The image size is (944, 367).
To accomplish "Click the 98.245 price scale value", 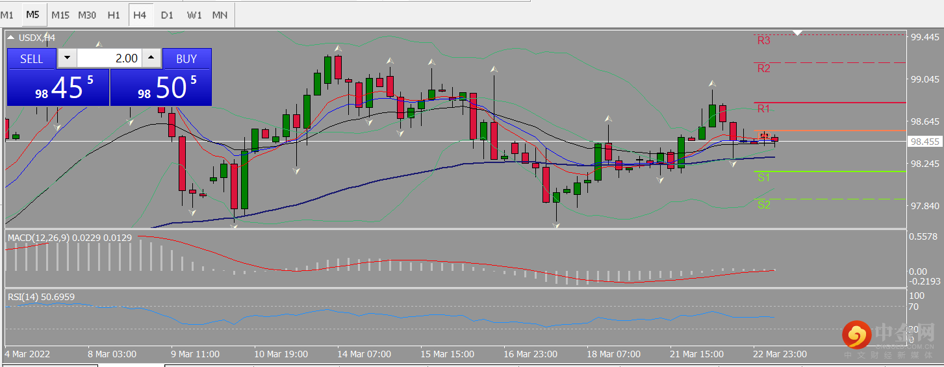I will (x=925, y=164).
